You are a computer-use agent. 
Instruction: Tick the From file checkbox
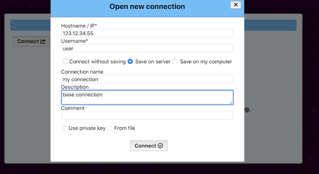110,128
